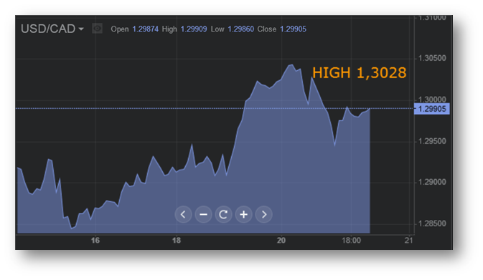Click the 1.29905 current price label
The image size is (483, 280).
431,109
